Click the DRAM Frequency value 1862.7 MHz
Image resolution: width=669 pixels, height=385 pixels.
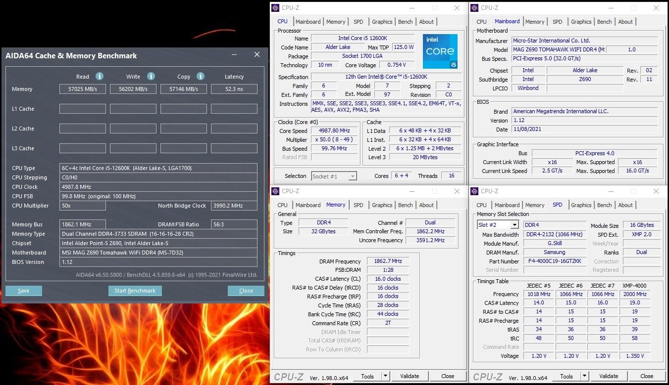coord(388,261)
